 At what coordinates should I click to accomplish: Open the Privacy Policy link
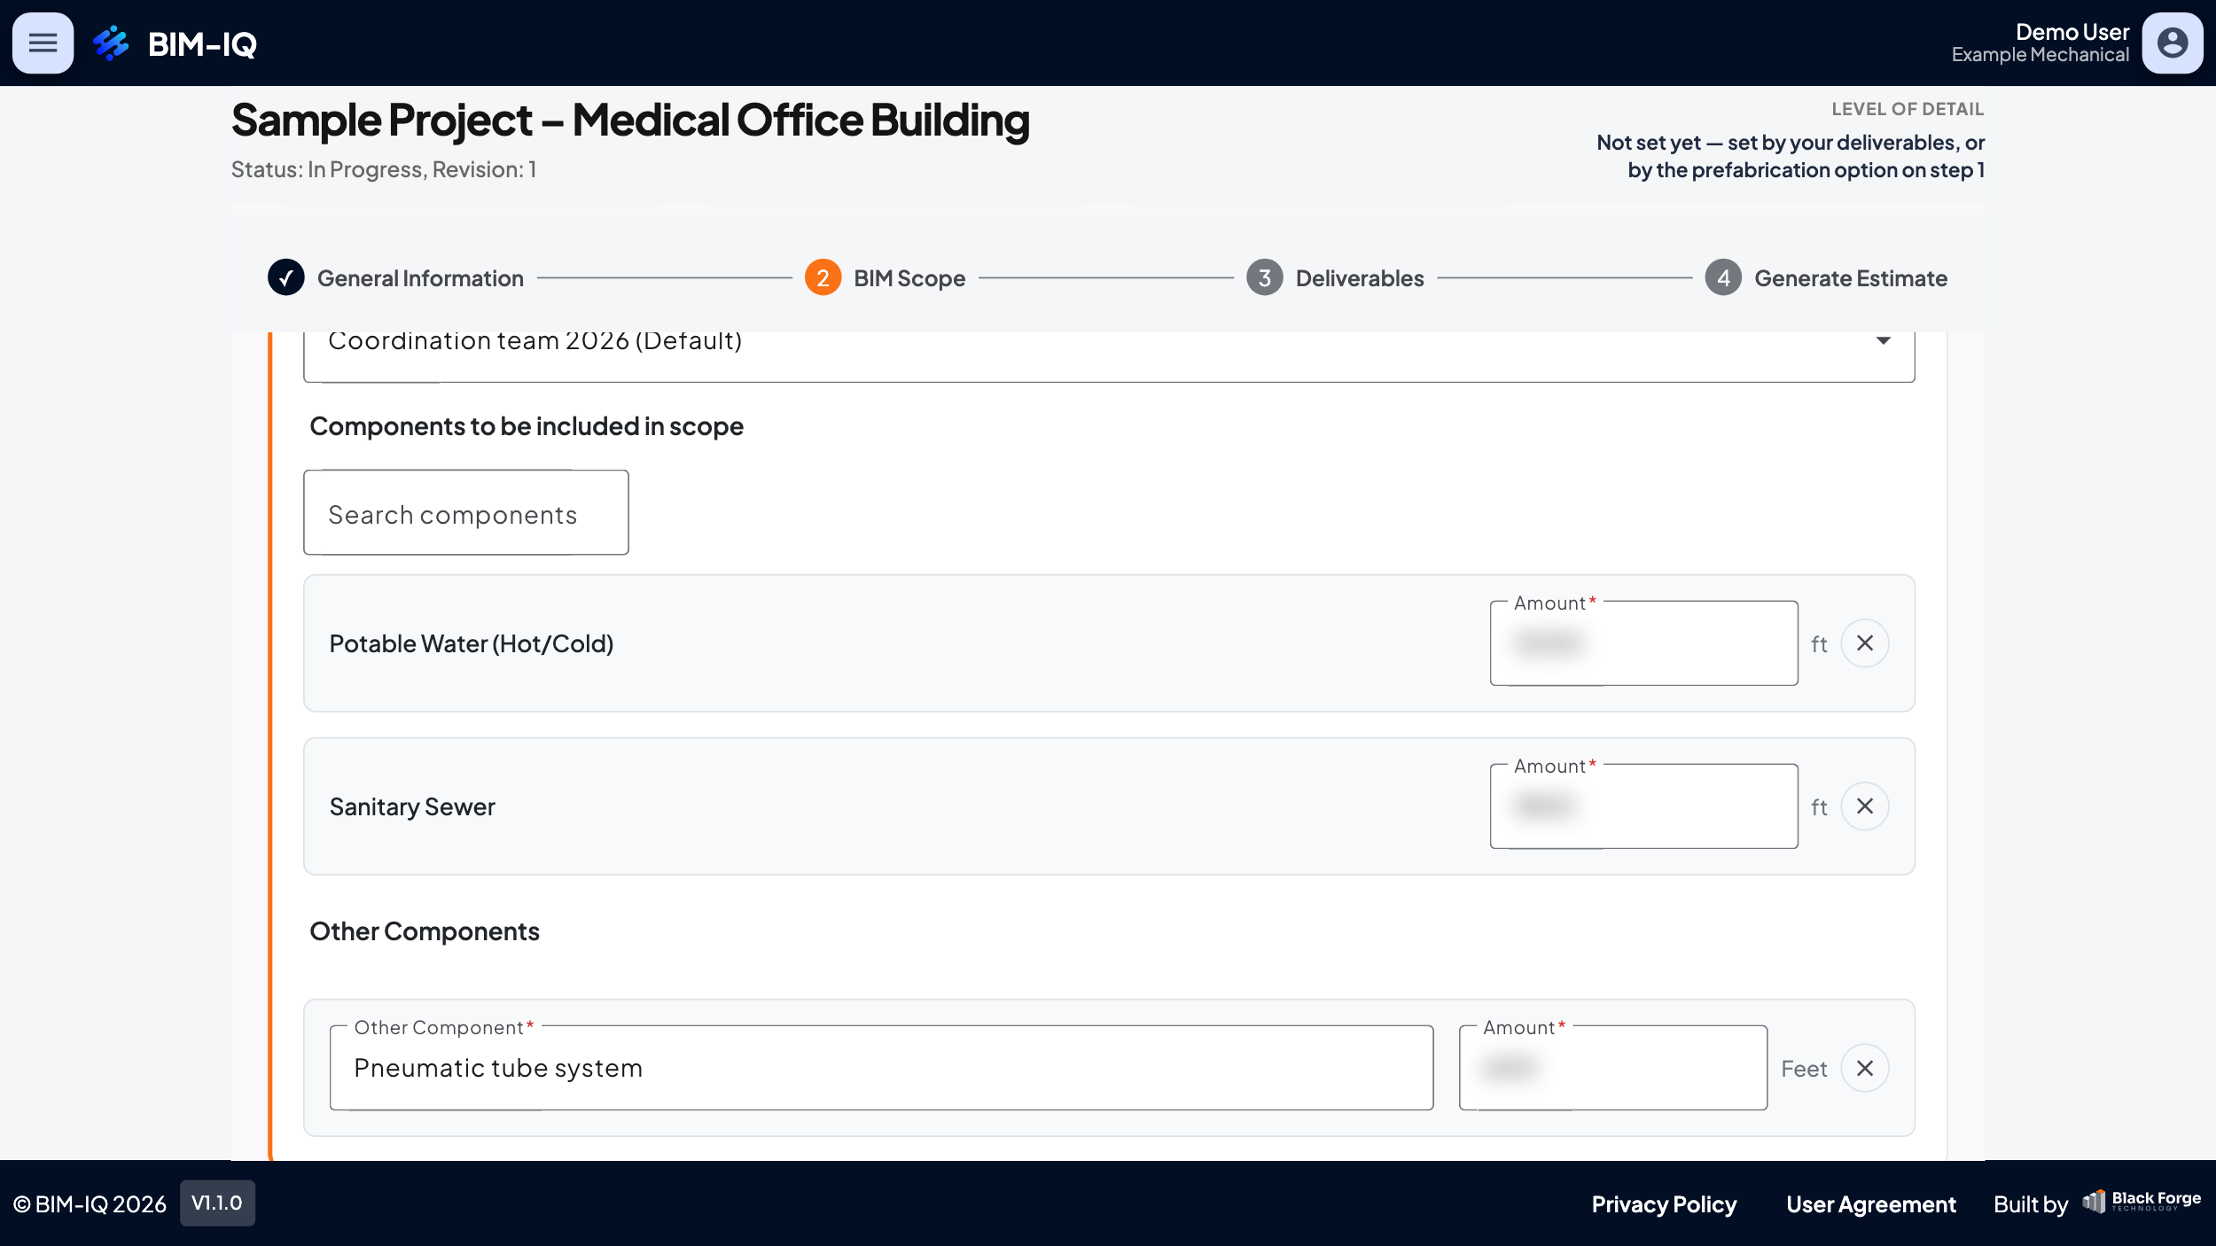coord(1664,1204)
